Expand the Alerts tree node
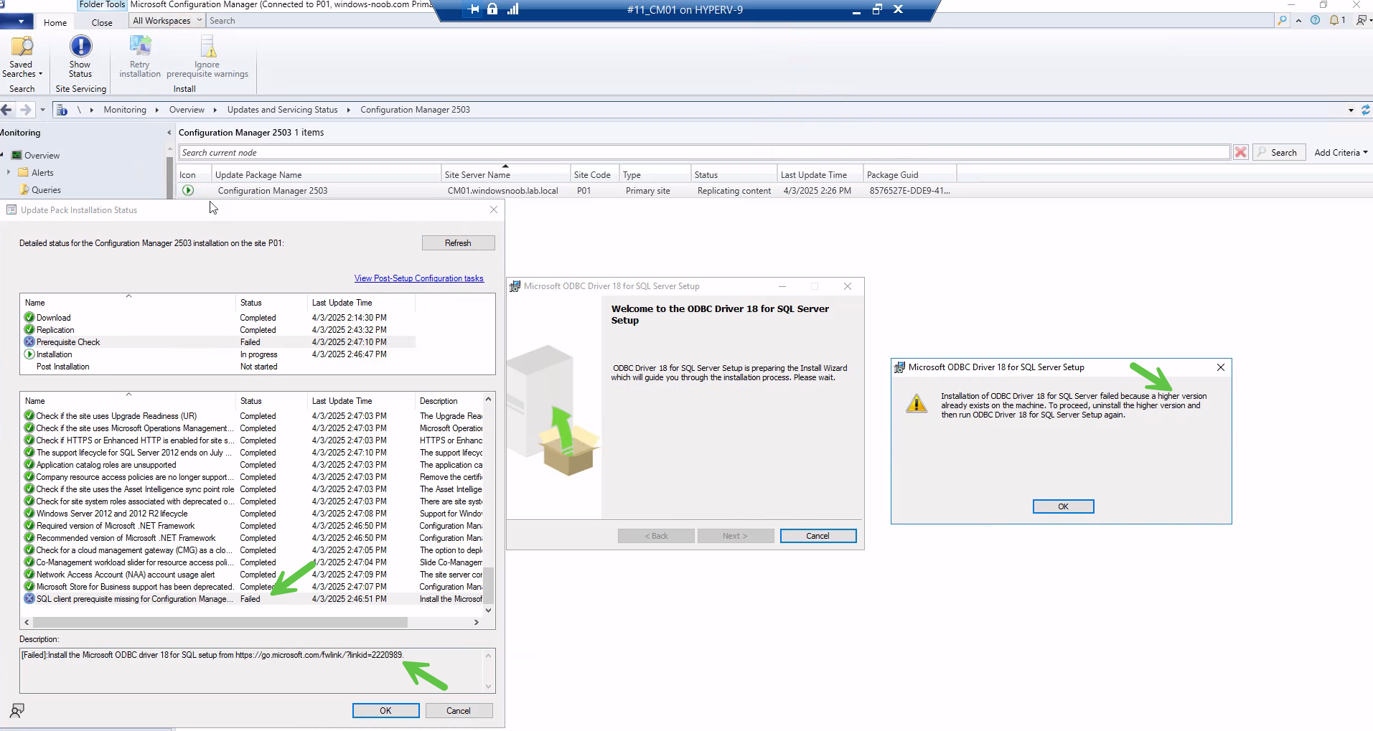 9,173
